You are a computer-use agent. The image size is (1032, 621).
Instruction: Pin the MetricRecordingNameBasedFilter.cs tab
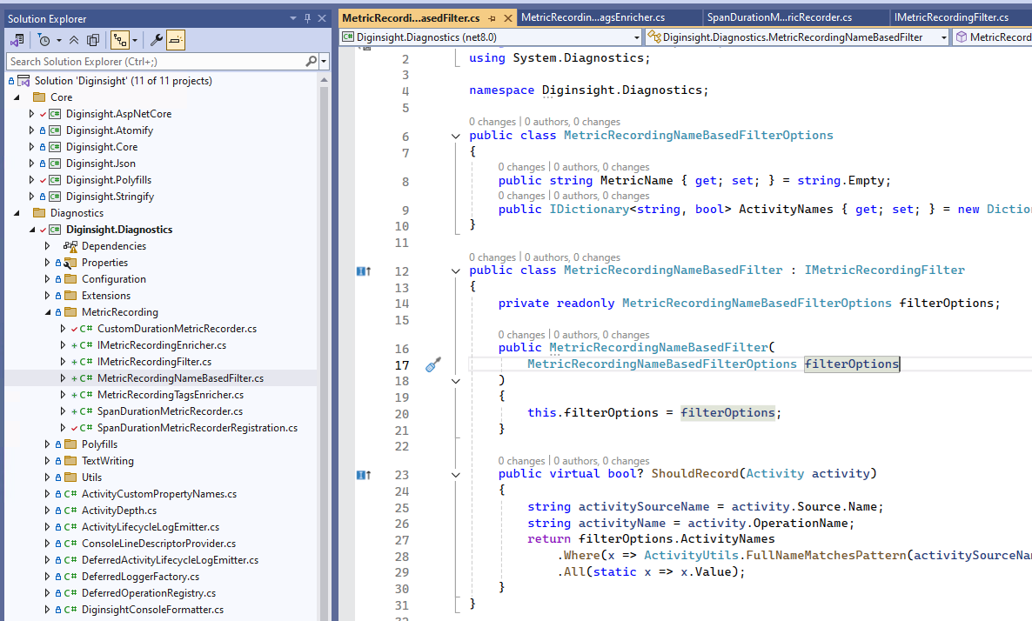(x=492, y=17)
